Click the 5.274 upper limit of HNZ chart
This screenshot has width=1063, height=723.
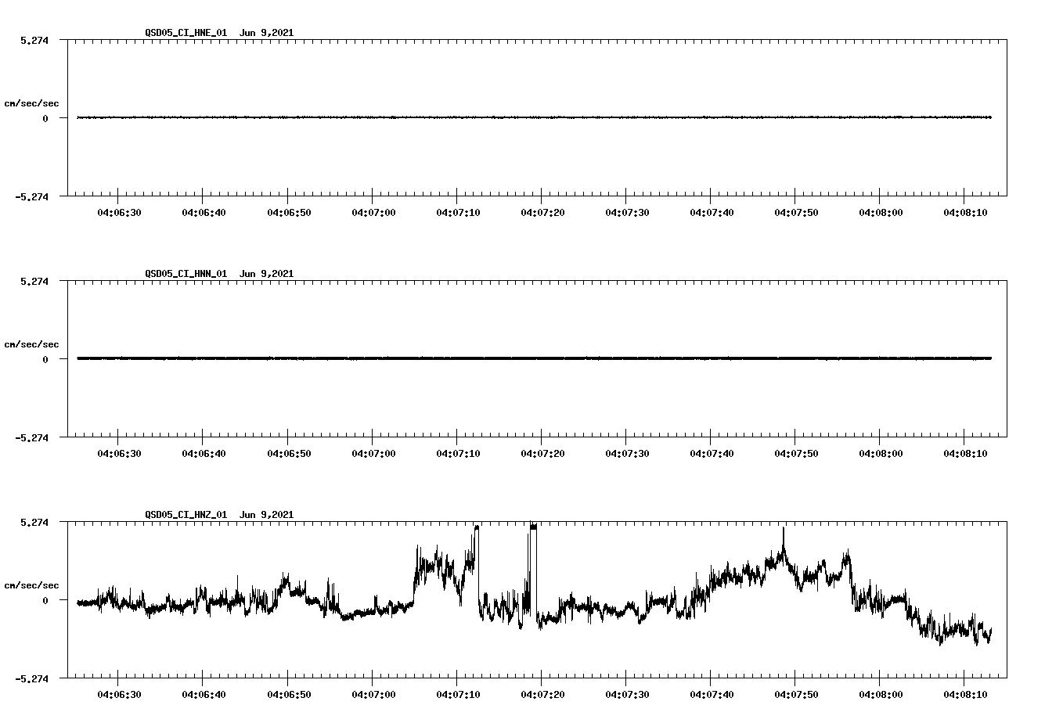click(34, 523)
